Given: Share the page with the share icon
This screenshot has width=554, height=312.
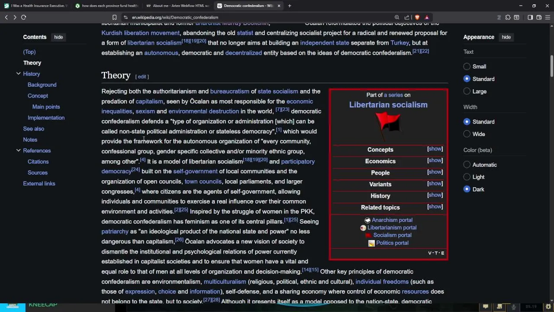Looking at the screenshot, I should coord(407,17).
